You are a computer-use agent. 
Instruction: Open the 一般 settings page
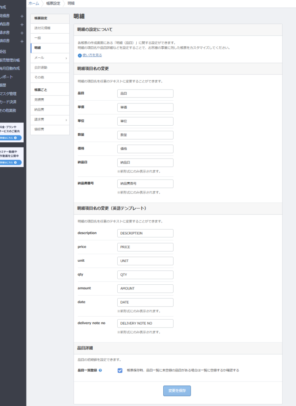click(38, 38)
